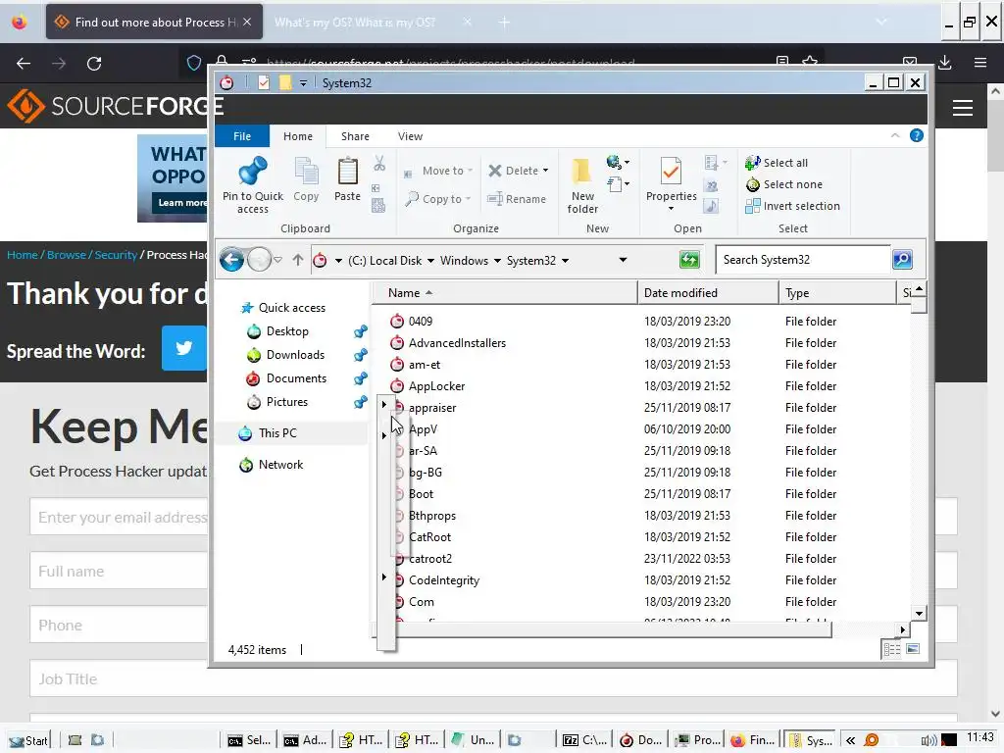Switch to the View ribbon tab

point(410,136)
